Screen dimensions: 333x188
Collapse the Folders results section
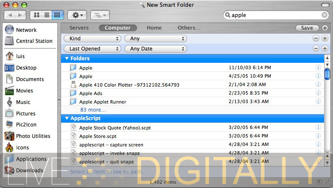coord(67,59)
